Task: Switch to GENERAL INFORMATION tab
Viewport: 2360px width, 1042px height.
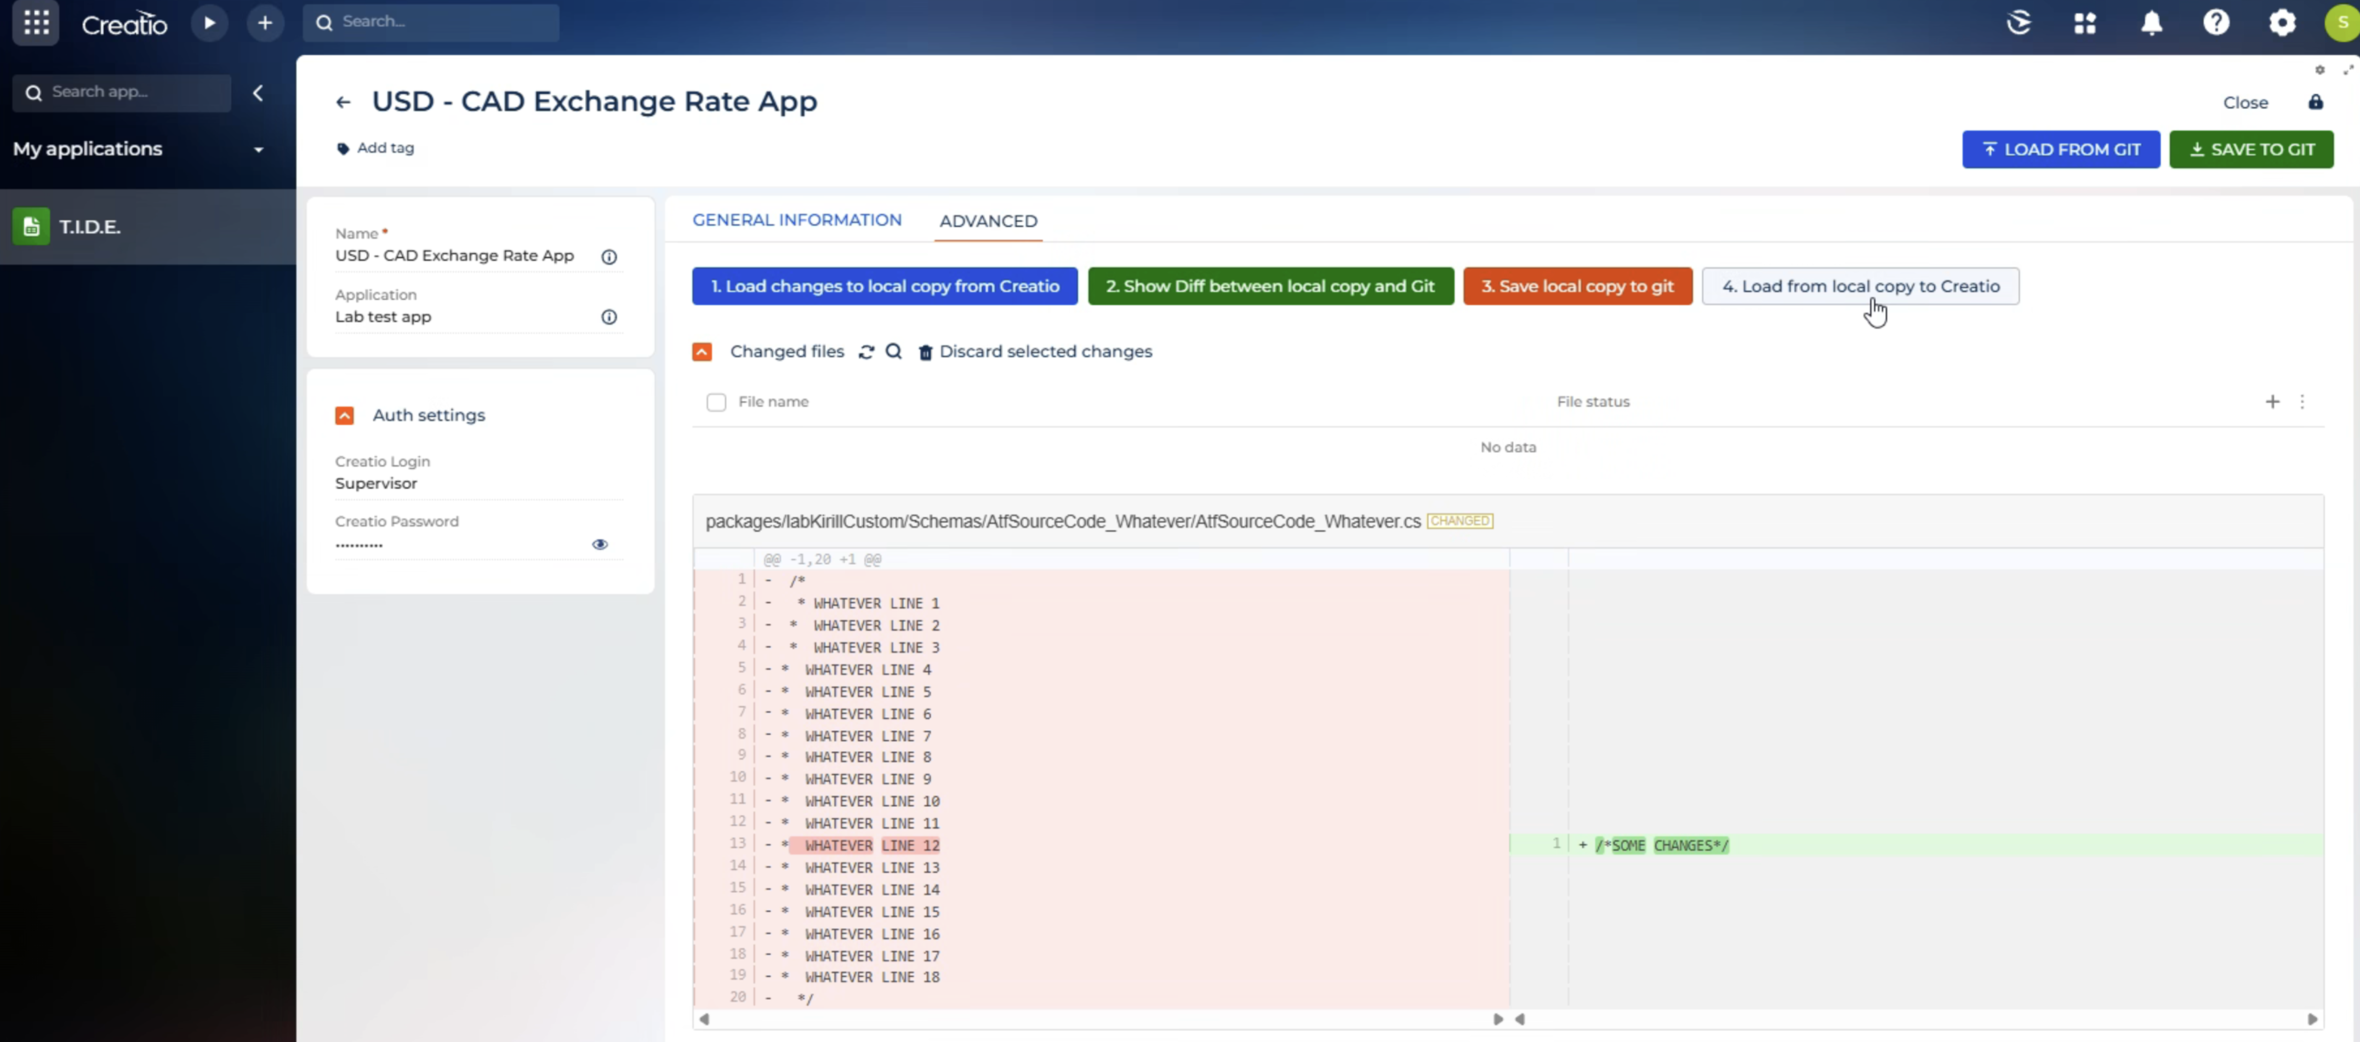Action: click(x=796, y=220)
